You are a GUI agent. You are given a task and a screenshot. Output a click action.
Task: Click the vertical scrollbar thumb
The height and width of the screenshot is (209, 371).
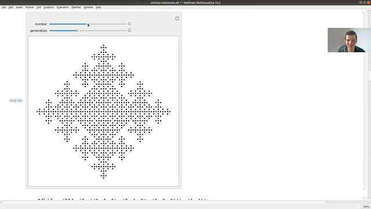369,76
